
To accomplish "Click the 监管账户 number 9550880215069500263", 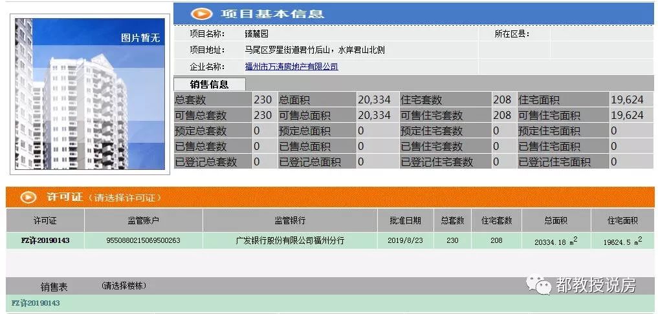I will coord(144,240).
